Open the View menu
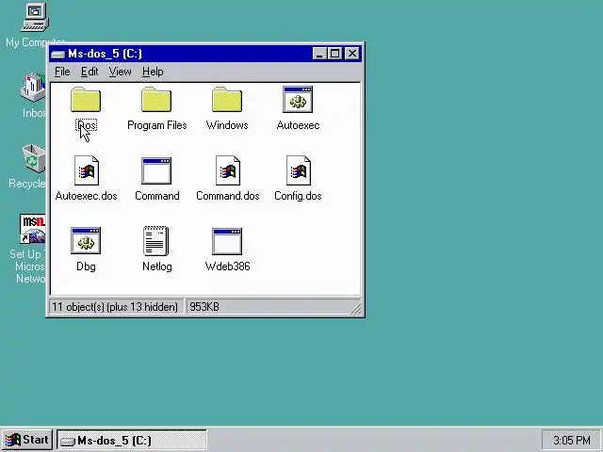This screenshot has height=452, width=603. [x=120, y=72]
